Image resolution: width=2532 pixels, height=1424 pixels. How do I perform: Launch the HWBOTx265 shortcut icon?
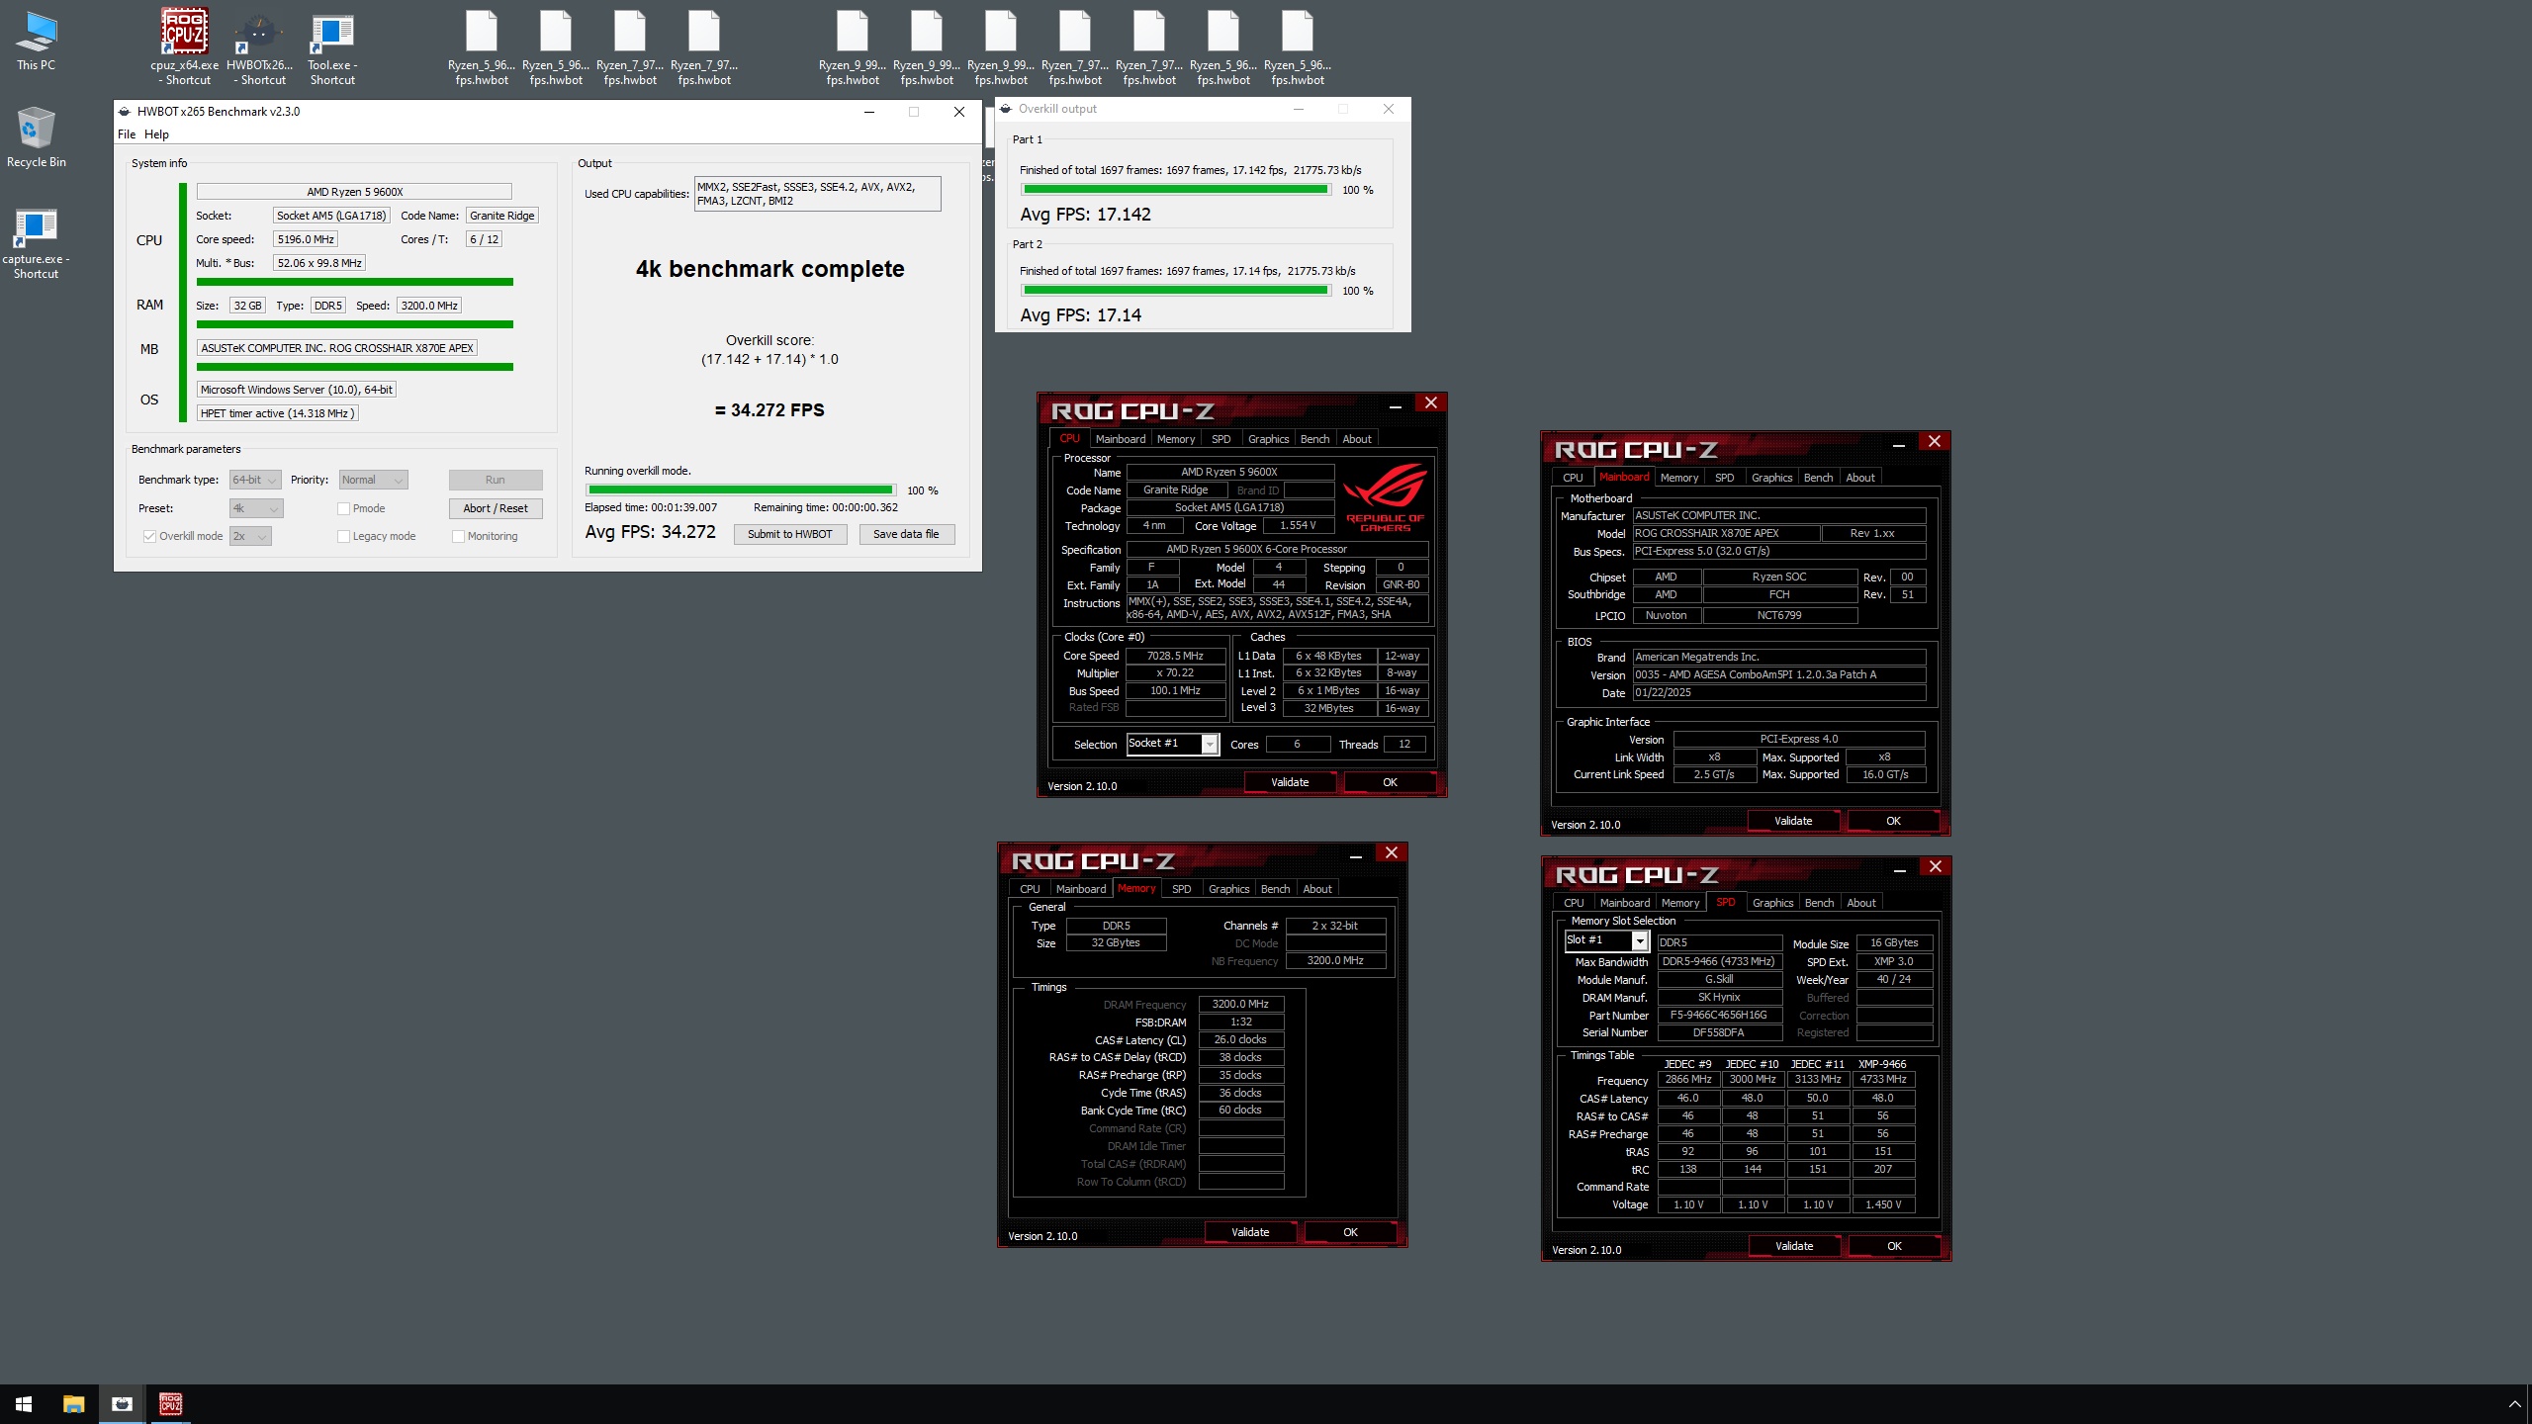point(259,46)
